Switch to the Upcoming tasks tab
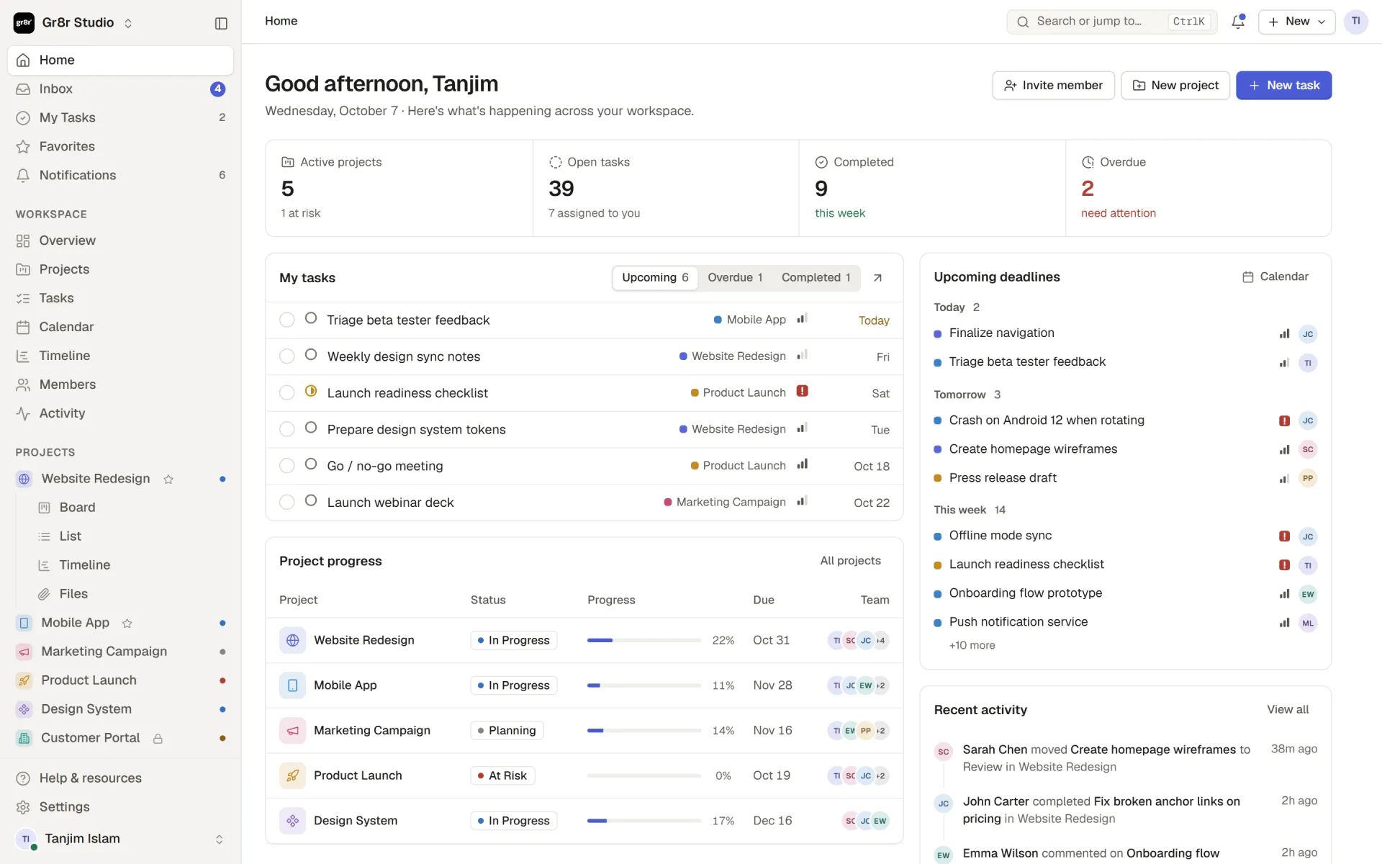Viewport: 1382px width, 864px height. click(x=655, y=278)
